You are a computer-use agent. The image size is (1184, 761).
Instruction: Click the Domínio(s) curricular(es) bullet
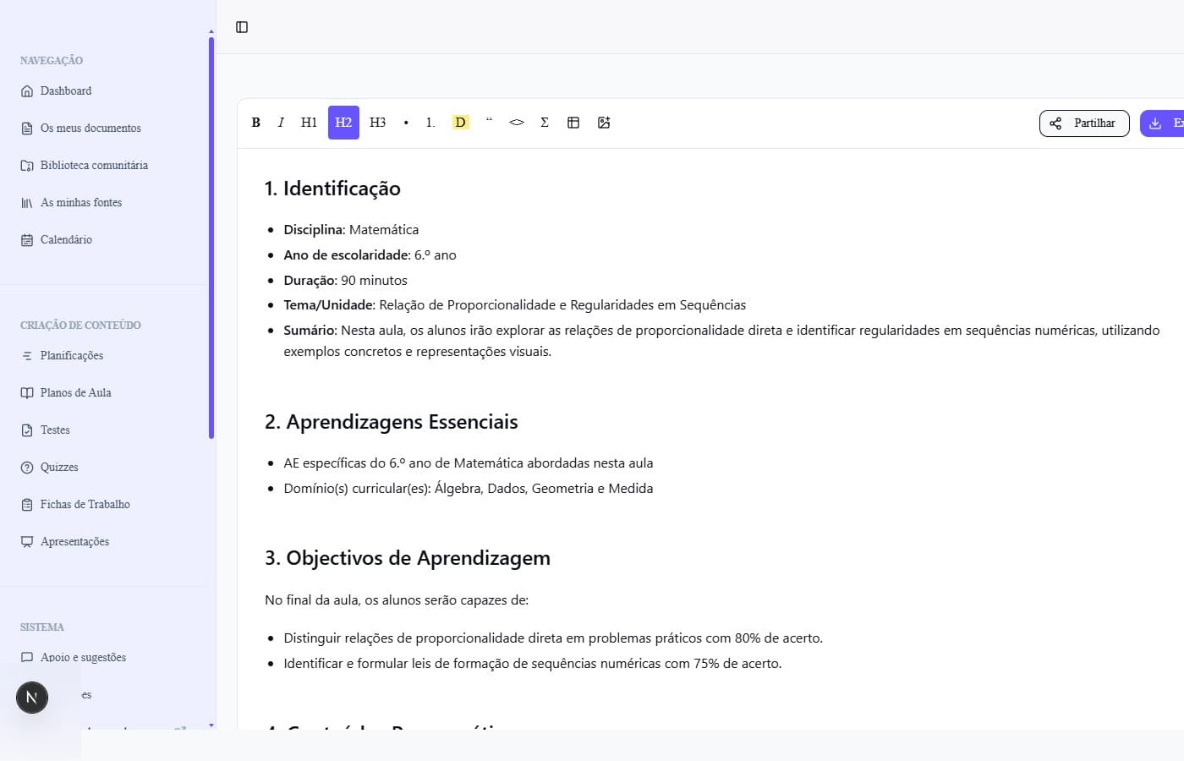(x=469, y=489)
